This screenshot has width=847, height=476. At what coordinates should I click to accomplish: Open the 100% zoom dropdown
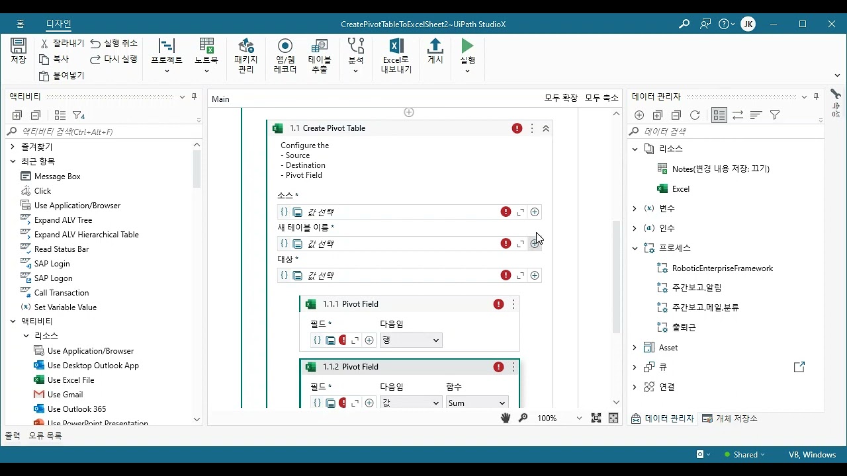pyautogui.click(x=559, y=418)
